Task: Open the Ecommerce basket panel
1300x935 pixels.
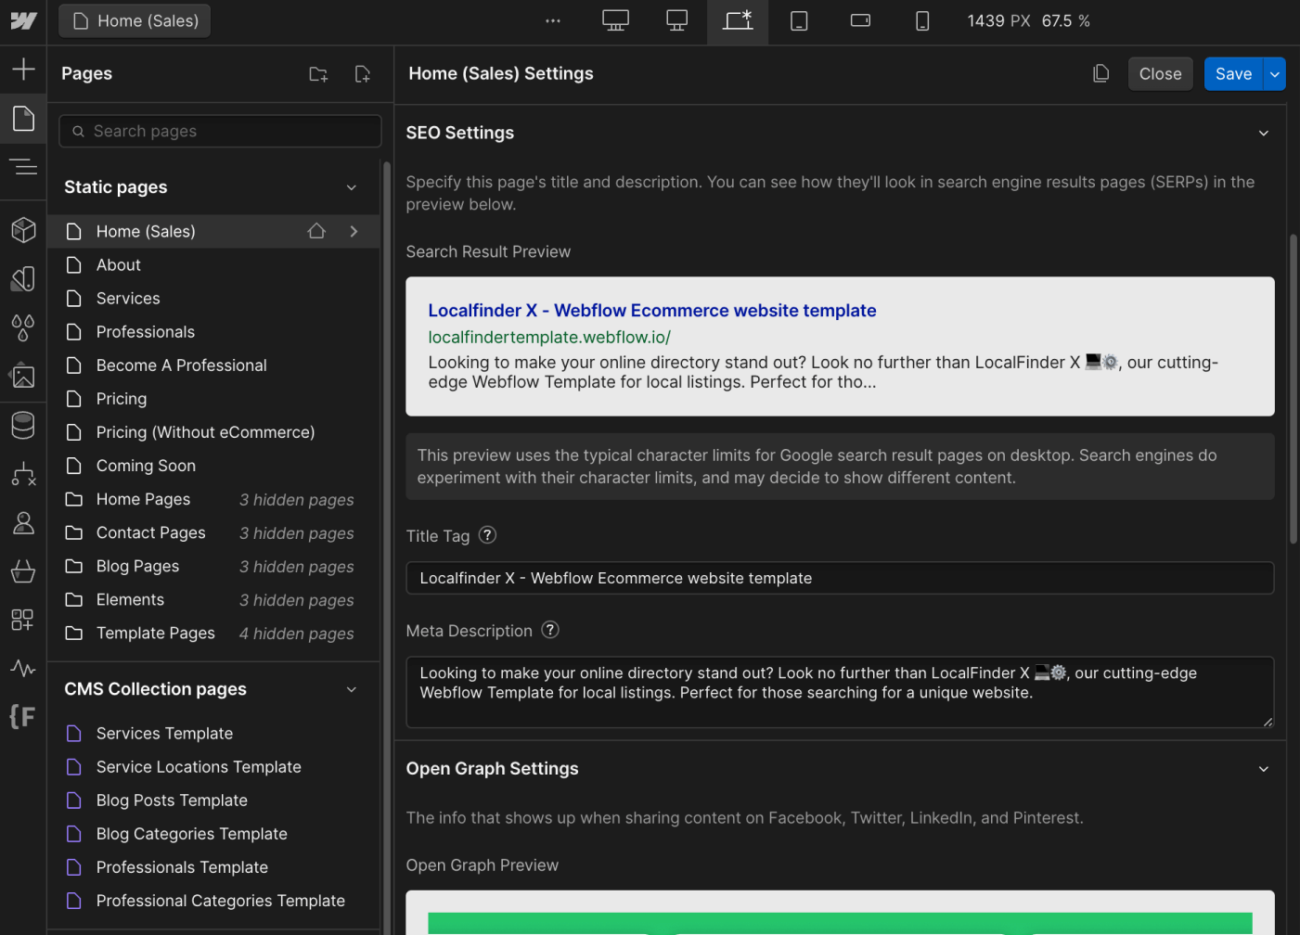Action: point(23,571)
